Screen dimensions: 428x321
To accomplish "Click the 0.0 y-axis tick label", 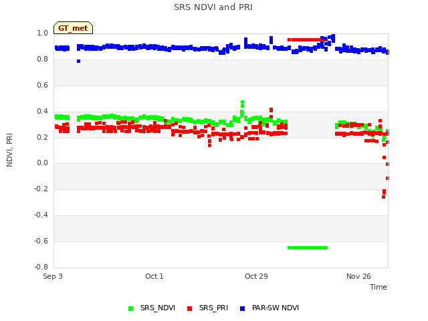I will (42, 163).
